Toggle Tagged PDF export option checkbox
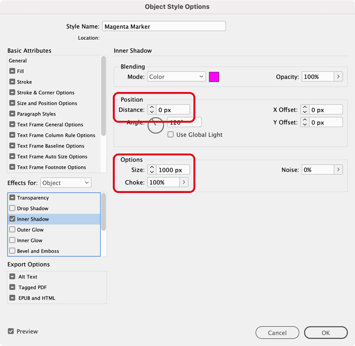This screenshot has height=346, width=355. point(12,287)
